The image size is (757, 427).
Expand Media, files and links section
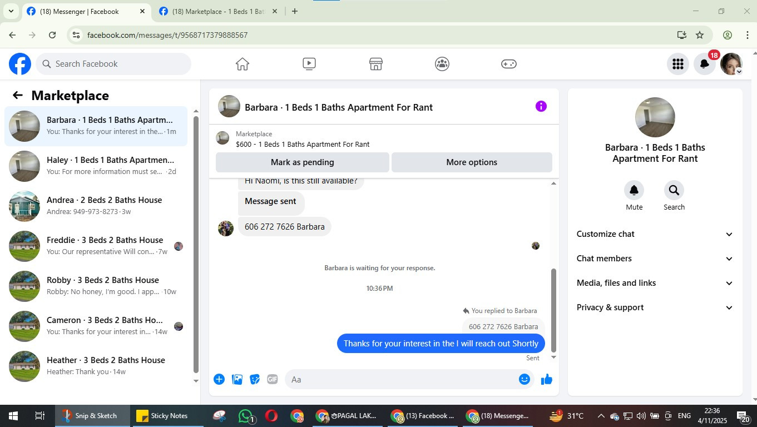(x=655, y=283)
